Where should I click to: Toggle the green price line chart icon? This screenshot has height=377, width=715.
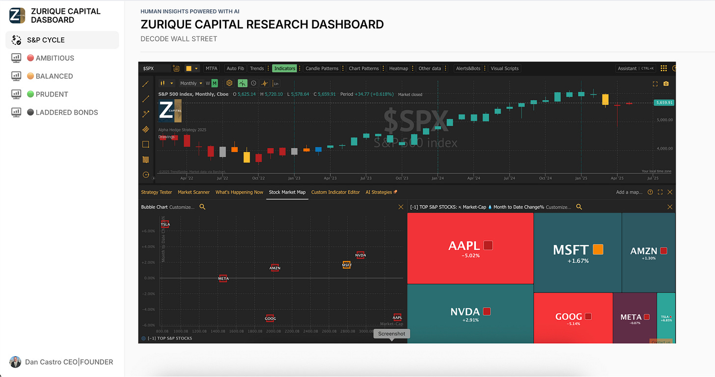click(243, 83)
